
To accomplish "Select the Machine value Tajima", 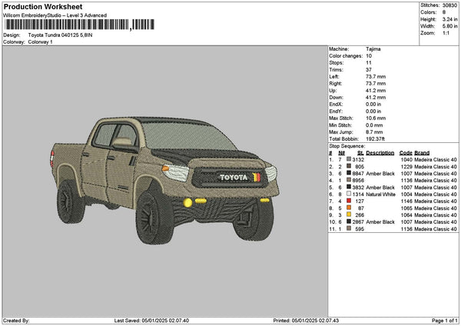I will click(373, 48).
